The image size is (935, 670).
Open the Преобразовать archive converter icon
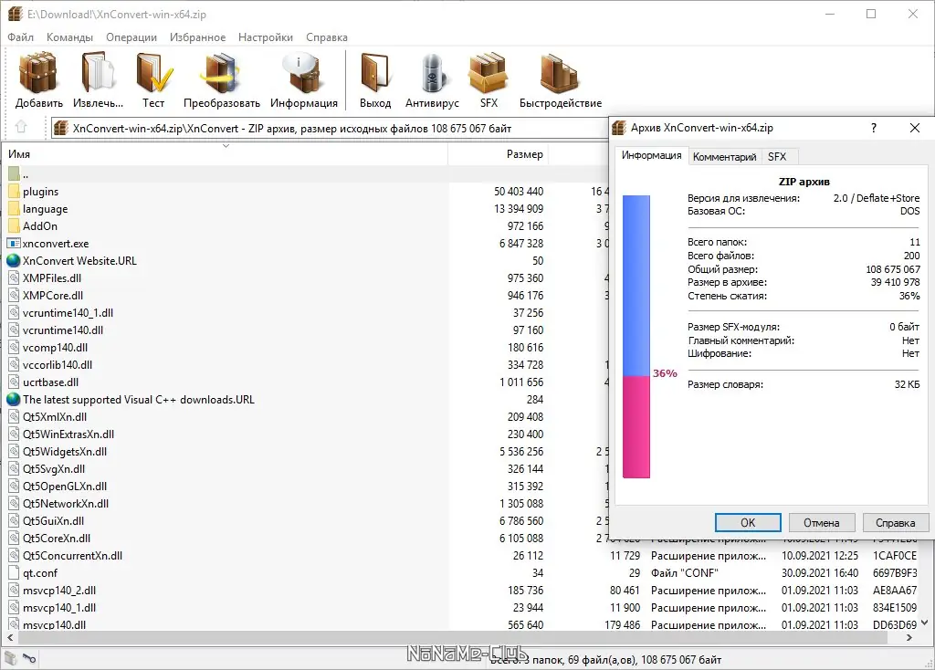pyautogui.click(x=221, y=72)
